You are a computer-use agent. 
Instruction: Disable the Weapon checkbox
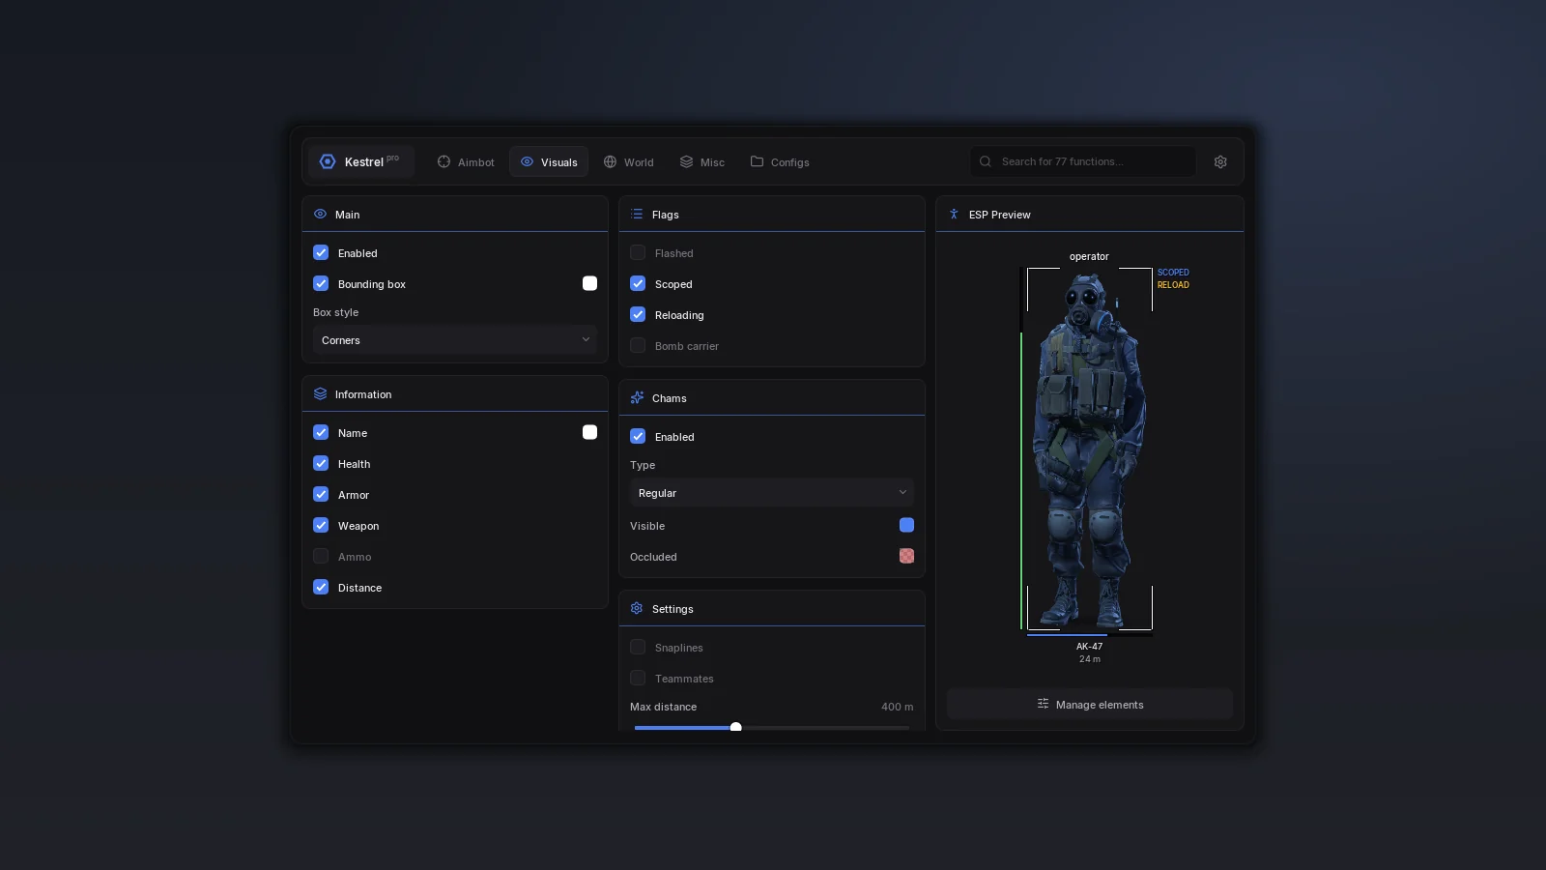point(321,525)
